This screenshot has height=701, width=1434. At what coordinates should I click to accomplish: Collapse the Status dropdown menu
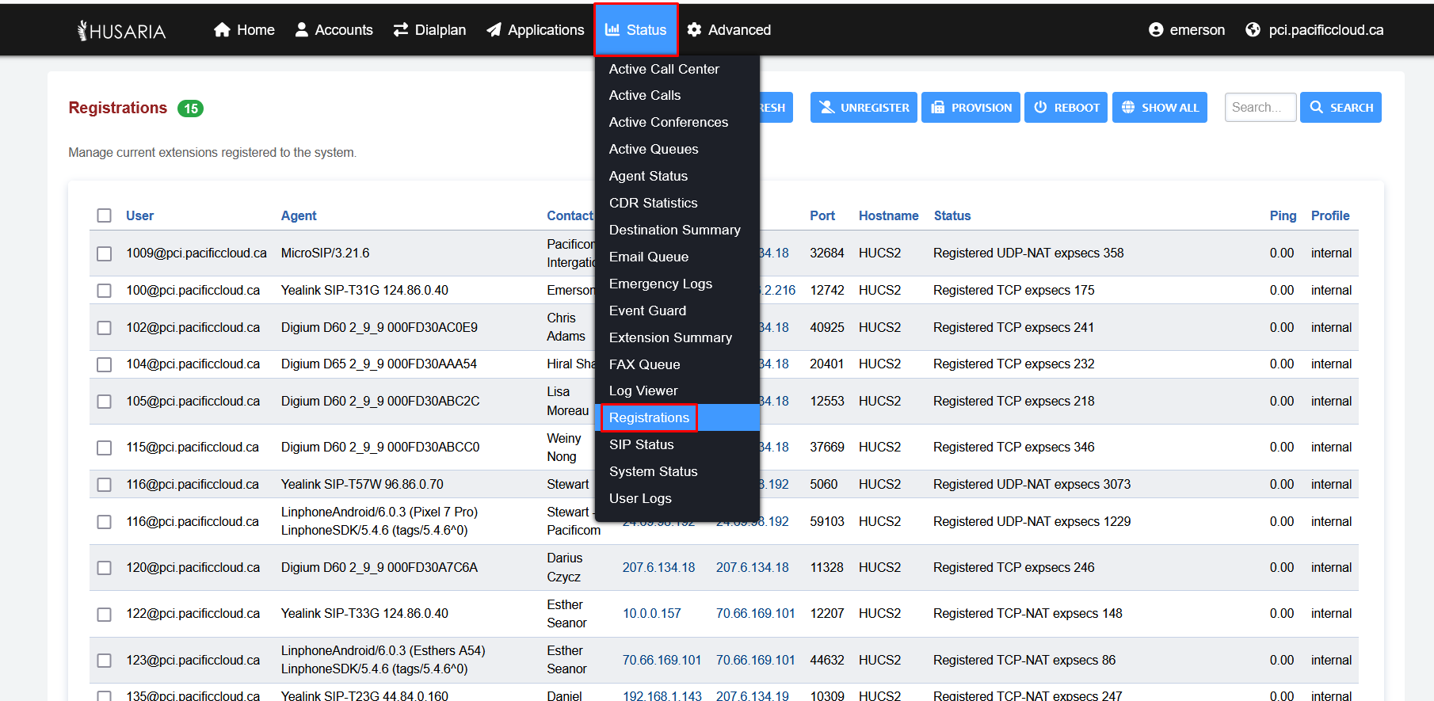pos(636,30)
